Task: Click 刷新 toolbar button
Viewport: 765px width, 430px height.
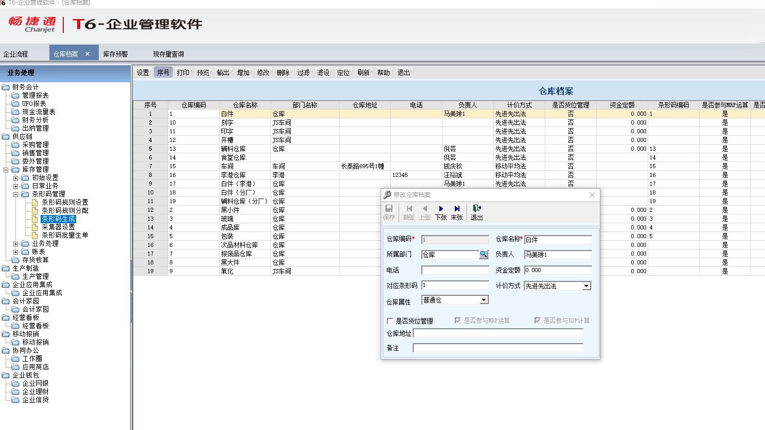Action: coord(364,73)
